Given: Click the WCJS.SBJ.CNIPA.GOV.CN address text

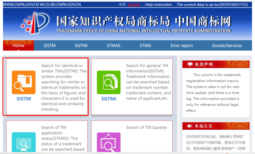Looking at the screenshot, I should [60, 5].
